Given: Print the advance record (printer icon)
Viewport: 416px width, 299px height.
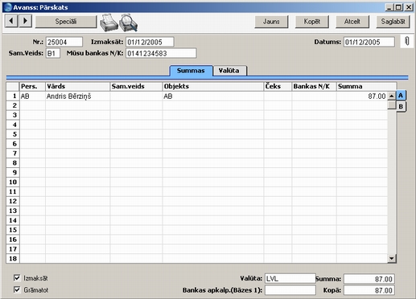Looking at the screenshot, I should click(x=109, y=23).
